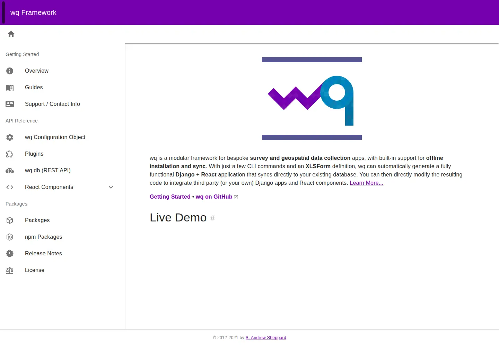Click the contact card icon beside Support
This screenshot has width=499, height=346.
click(x=10, y=104)
